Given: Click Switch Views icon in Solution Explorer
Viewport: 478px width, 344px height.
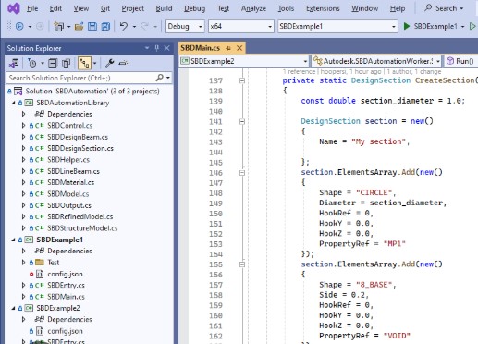Looking at the screenshot, I should click(14, 64).
